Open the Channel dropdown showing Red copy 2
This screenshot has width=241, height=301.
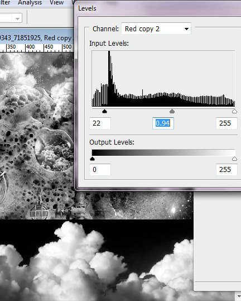tap(156, 29)
